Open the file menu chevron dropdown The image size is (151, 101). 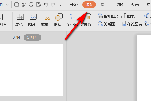[x=7, y=5]
